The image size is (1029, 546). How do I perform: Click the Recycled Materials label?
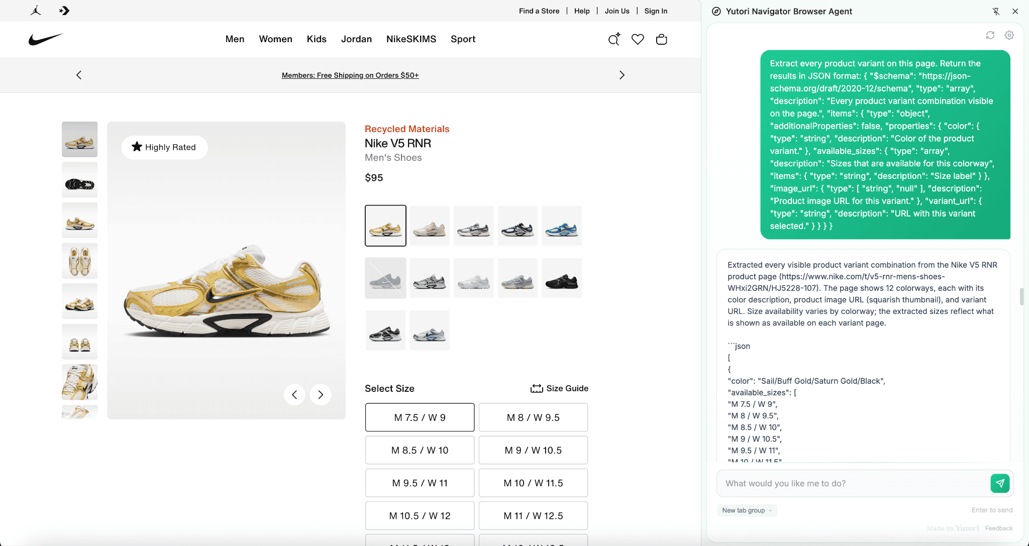pyautogui.click(x=407, y=129)
